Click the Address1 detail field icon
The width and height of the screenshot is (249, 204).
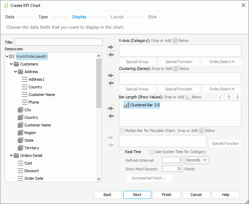click(x=25, y=79)
